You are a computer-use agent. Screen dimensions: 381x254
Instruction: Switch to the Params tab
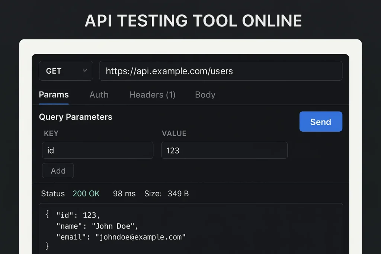tap(54, 95)
